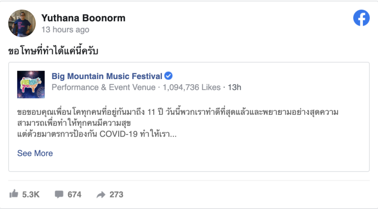Open the Big Mountain Music Festival logo thumbnail
378x209 pixels.
31,84
